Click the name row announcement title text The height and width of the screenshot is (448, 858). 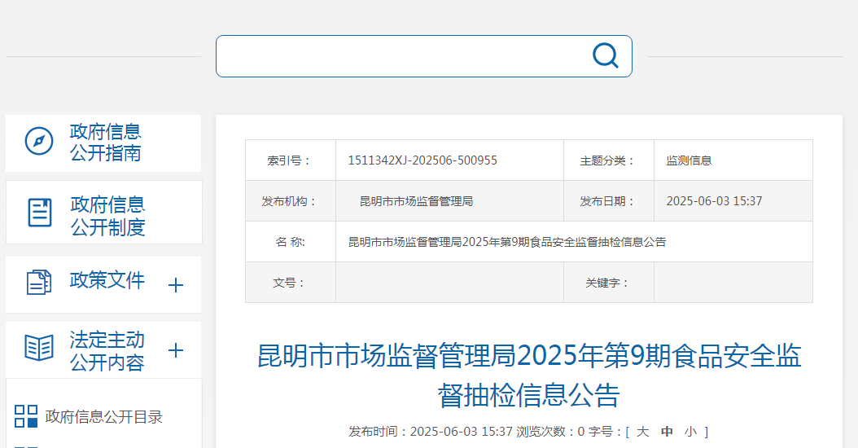(507, 242)
